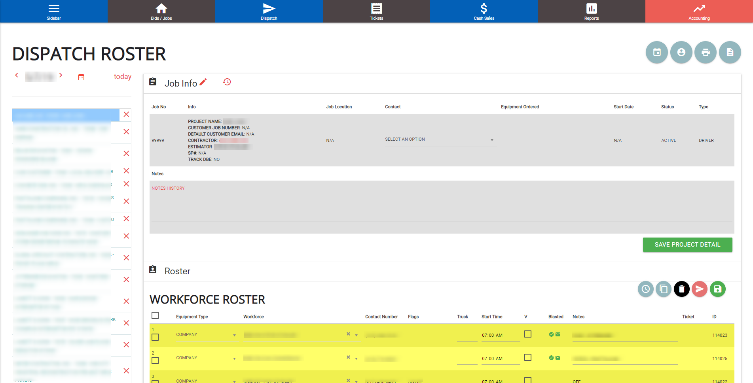
Task: Edit Job Info using the pencil icon
Action: 203,81
